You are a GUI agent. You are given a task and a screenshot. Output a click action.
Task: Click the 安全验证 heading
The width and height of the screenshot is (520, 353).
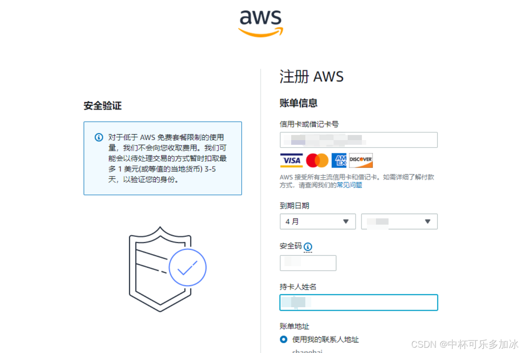tap(102, 106)
